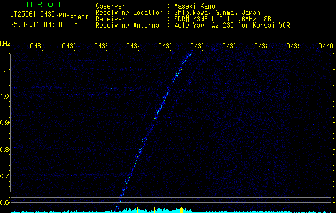
Task: Click the 0433 time axis marker
Action: click(x=101, y=46)
